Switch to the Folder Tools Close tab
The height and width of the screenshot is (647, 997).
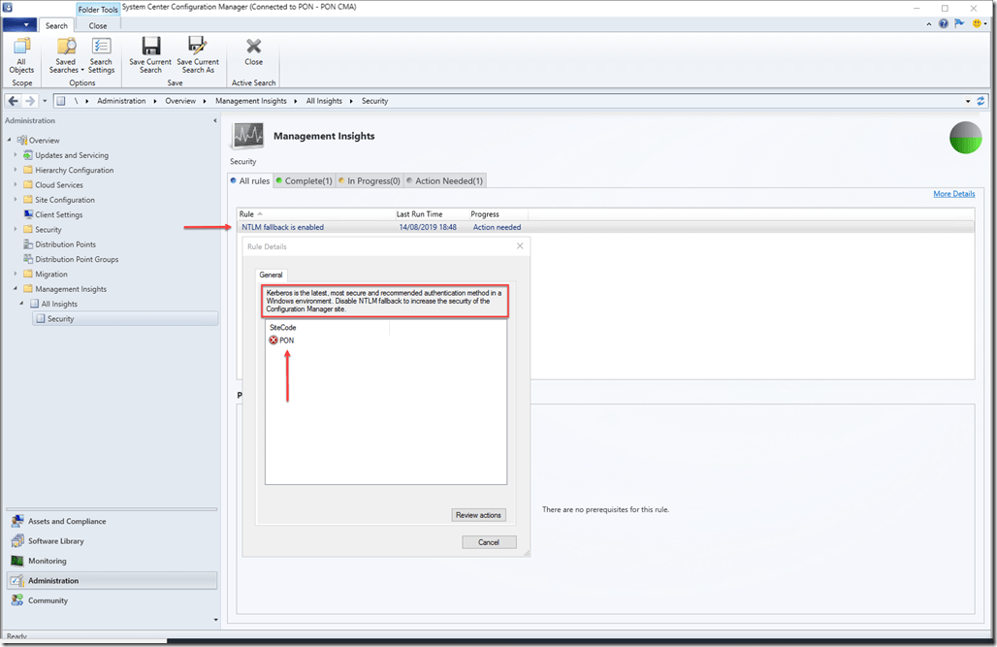pos(98,26)
